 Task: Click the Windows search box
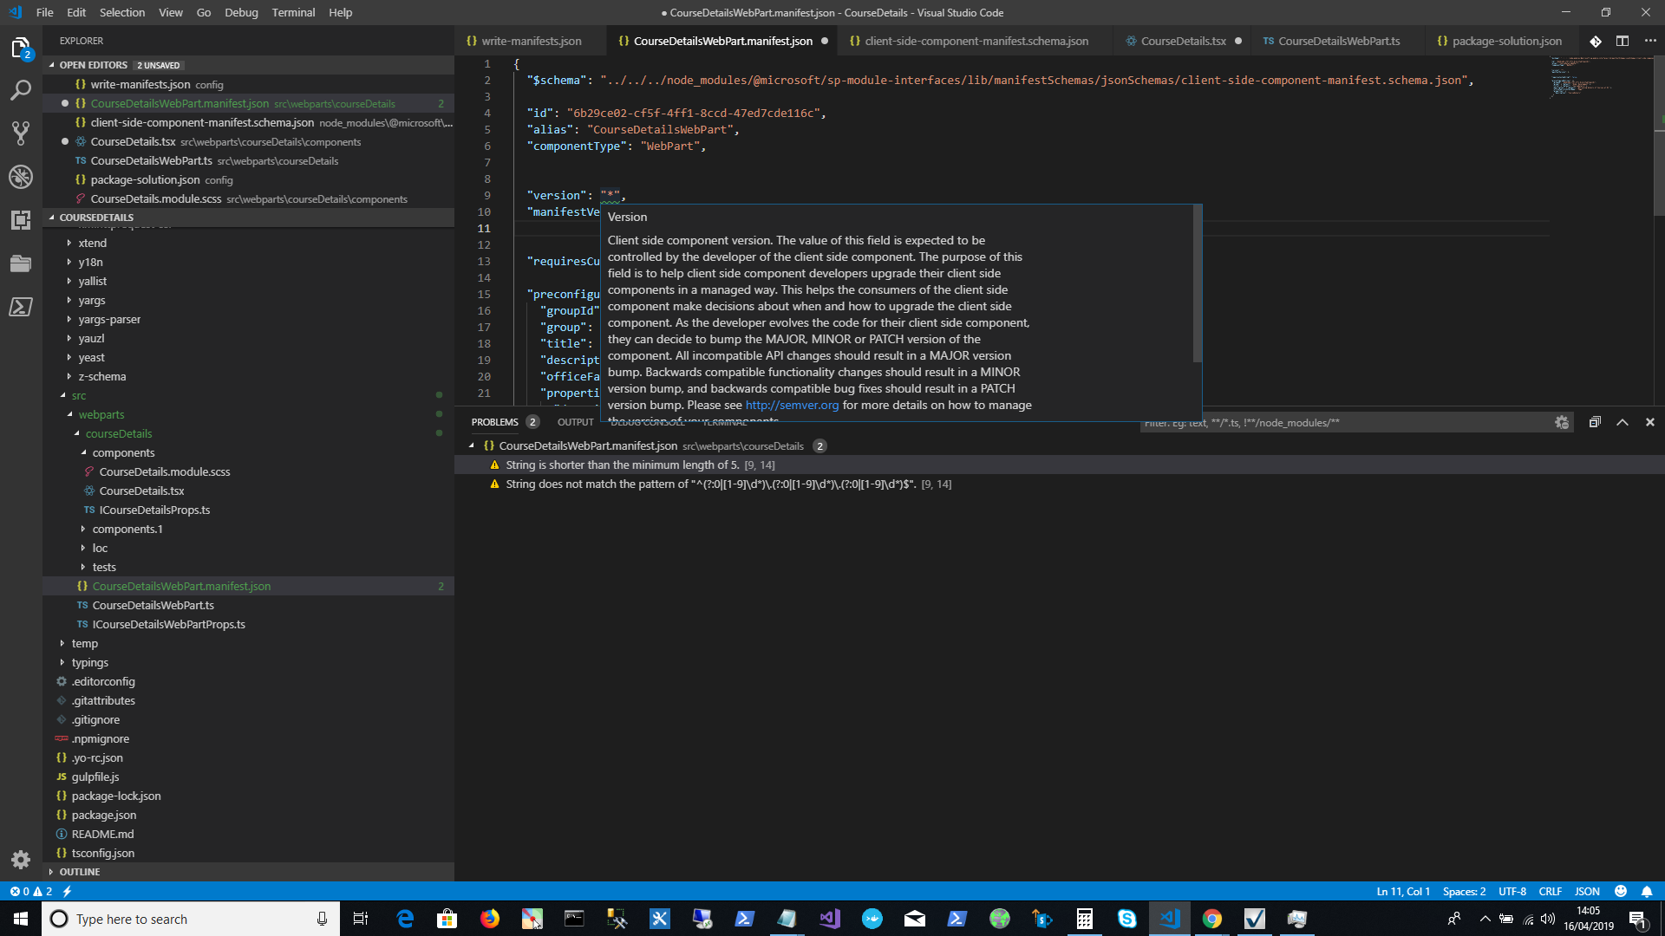pos(191,919)
